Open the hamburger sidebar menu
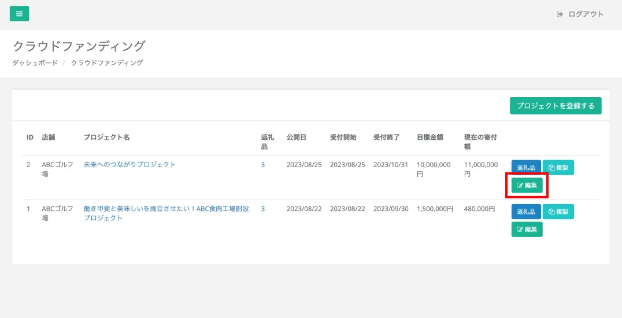Screen dimensions: 622x318 point(19,14)
